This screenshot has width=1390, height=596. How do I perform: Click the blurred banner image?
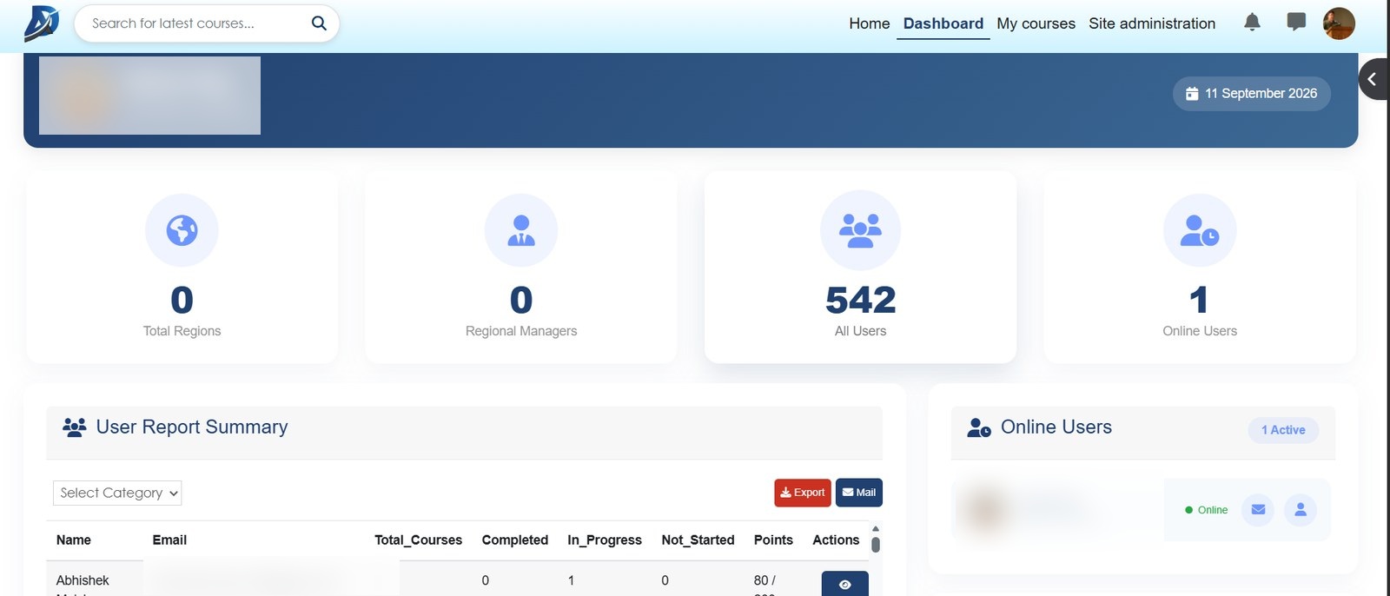[x=149, y=96]
